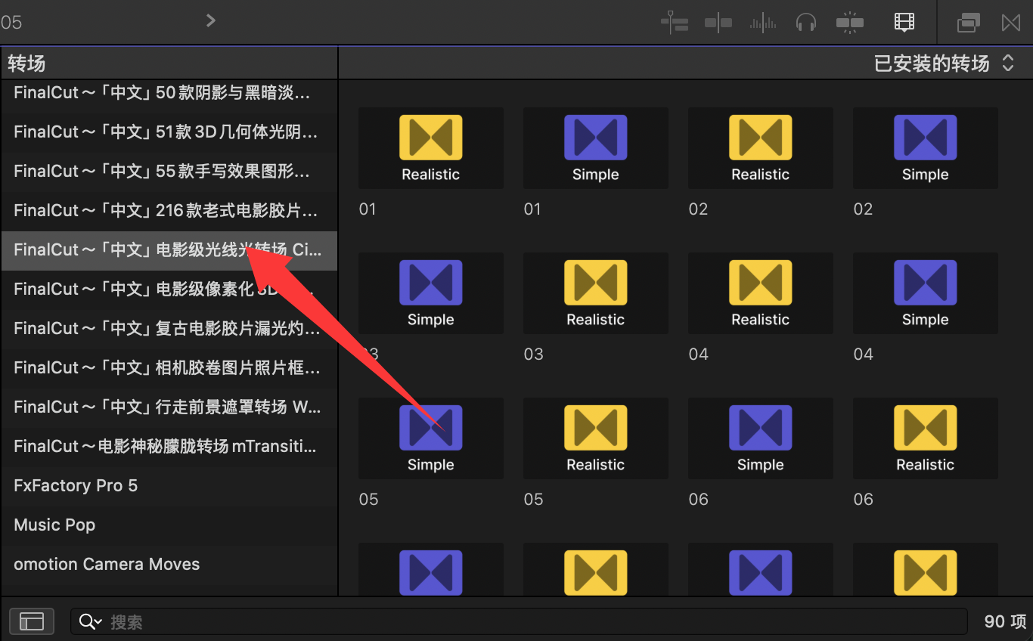Enable solo with the headphones icon
Screen dimensions: 1033x641
click(806, 23)
